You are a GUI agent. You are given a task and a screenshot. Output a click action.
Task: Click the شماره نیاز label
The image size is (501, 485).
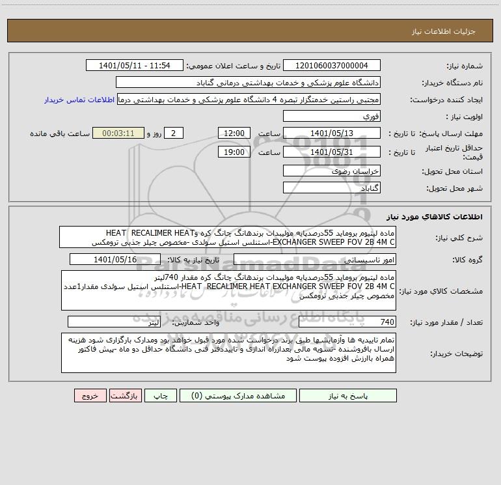(465, 66)
